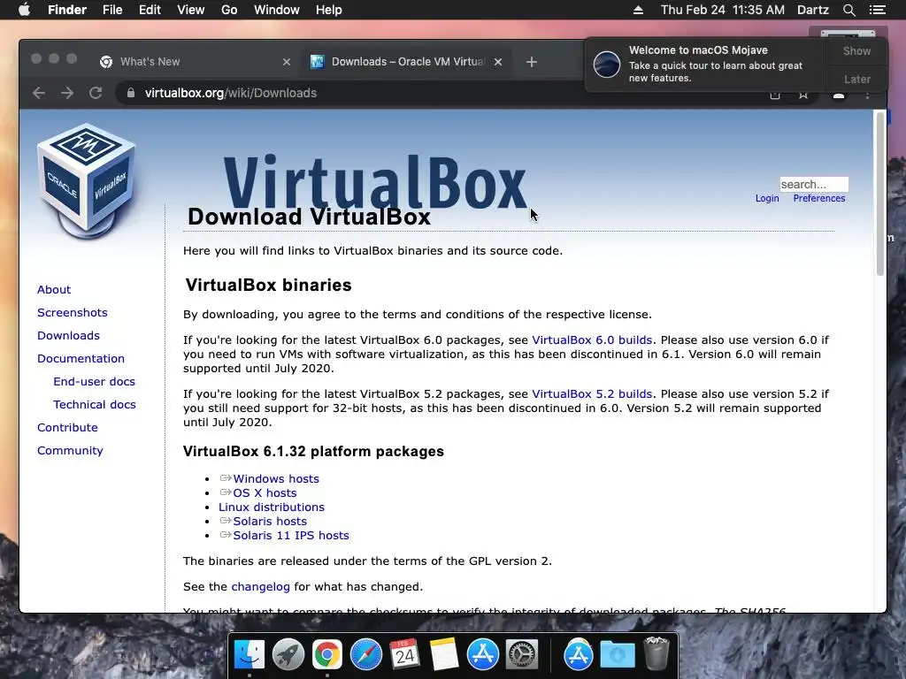Open End-user docs link
Viewport: 906px width, 679px height.
pyautogui.click(x=94, y=382)
